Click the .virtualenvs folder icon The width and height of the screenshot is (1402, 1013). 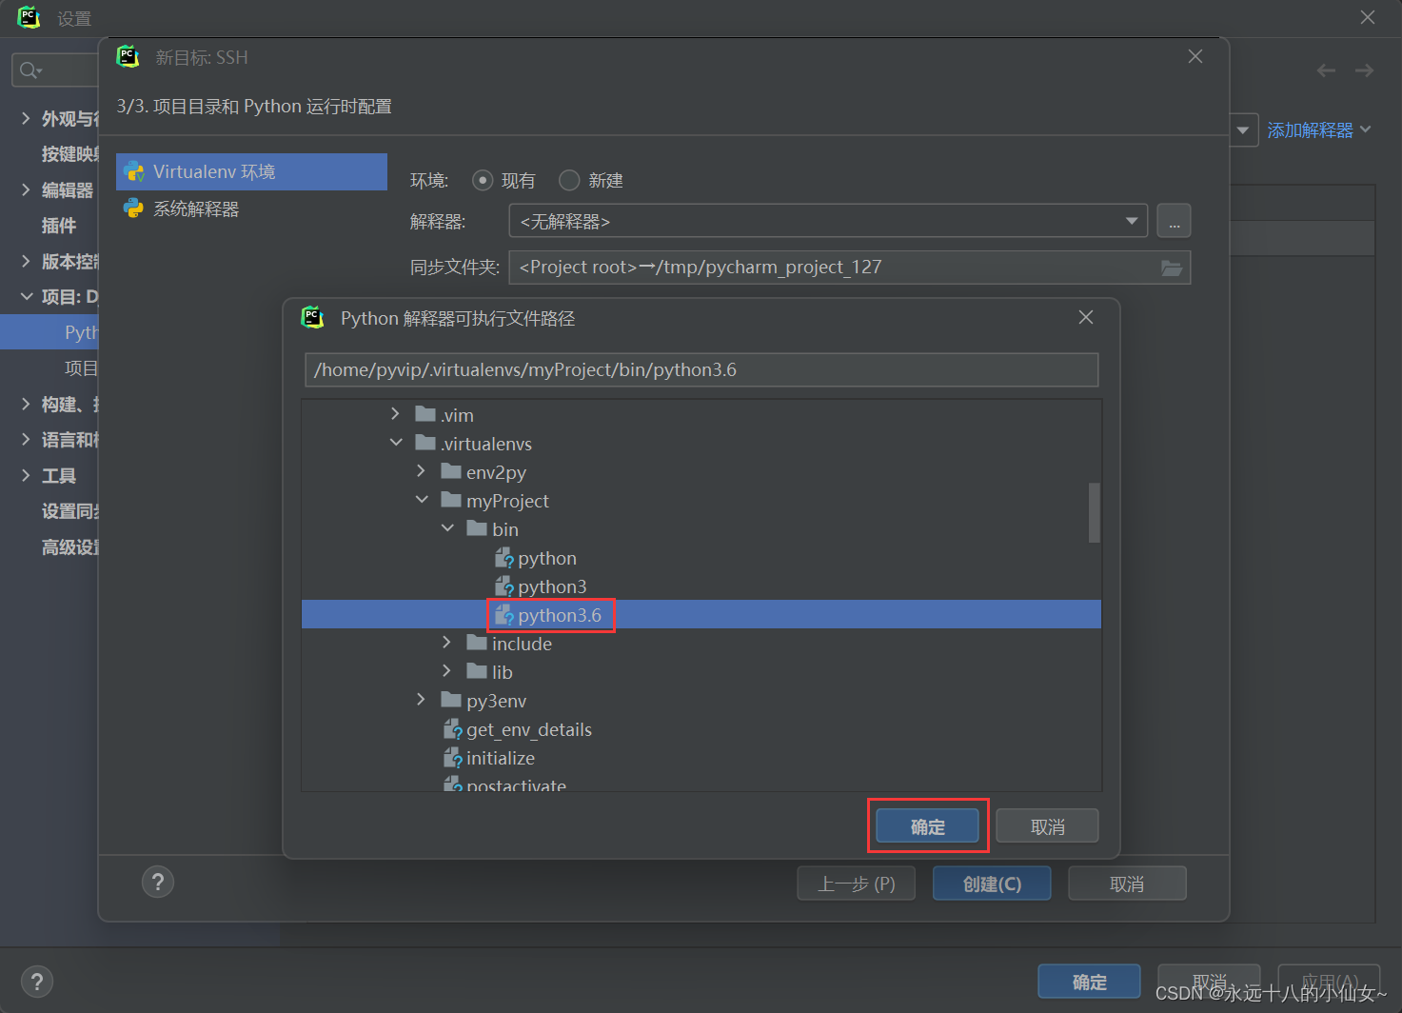tap(425, 443)
